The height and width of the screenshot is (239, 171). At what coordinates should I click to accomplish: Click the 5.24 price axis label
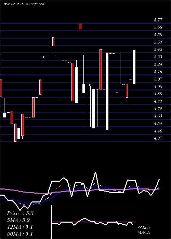158,64
